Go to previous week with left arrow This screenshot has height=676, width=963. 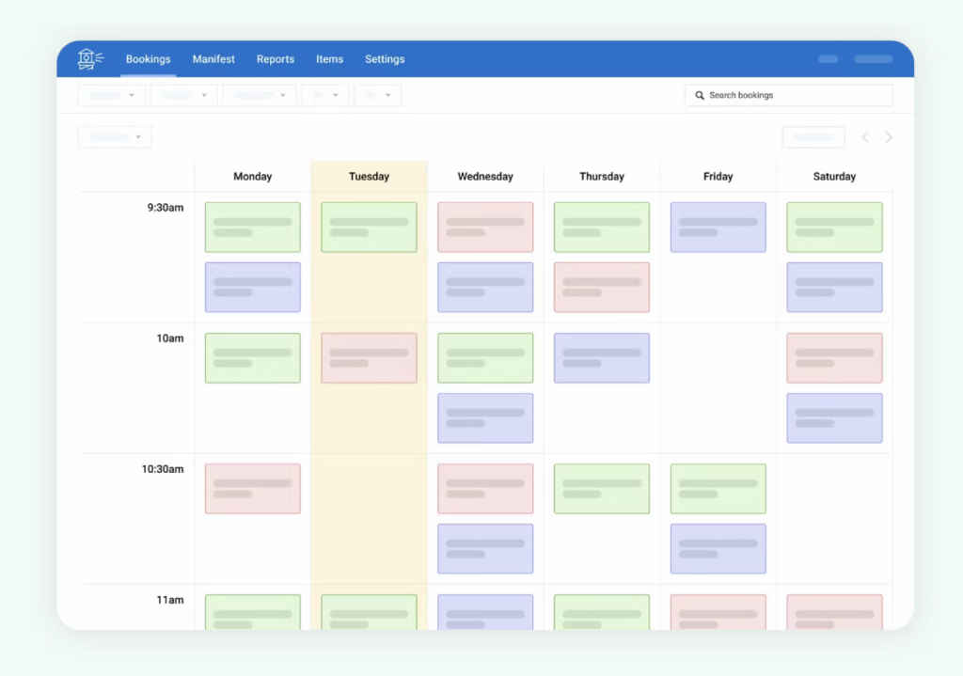tap(866, 137)
